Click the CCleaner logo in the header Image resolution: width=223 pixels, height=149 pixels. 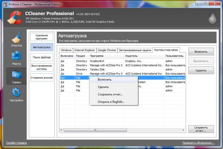[15, 18]
